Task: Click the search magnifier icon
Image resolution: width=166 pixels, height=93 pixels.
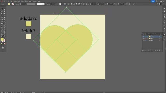Action: pyautogui.click(x=157, y=1)
